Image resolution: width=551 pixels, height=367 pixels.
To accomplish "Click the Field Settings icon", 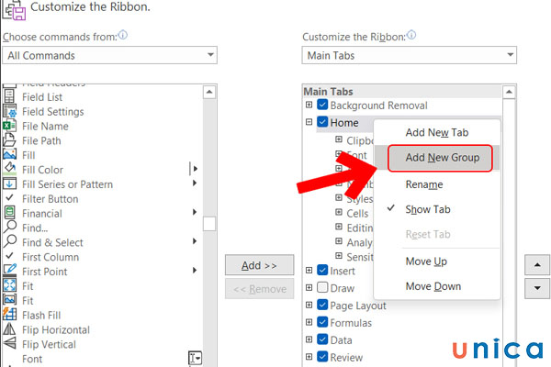I will point(9,112).
